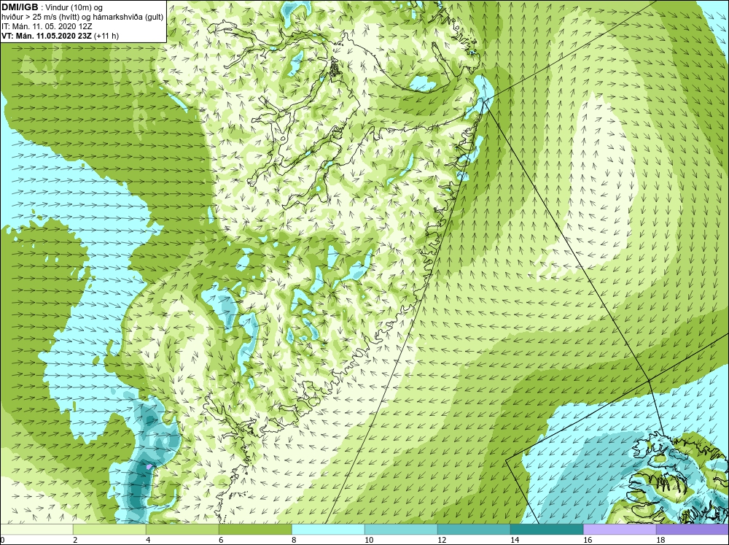
Task: Click the legend scale label '12'
Action: coord(442,540)
